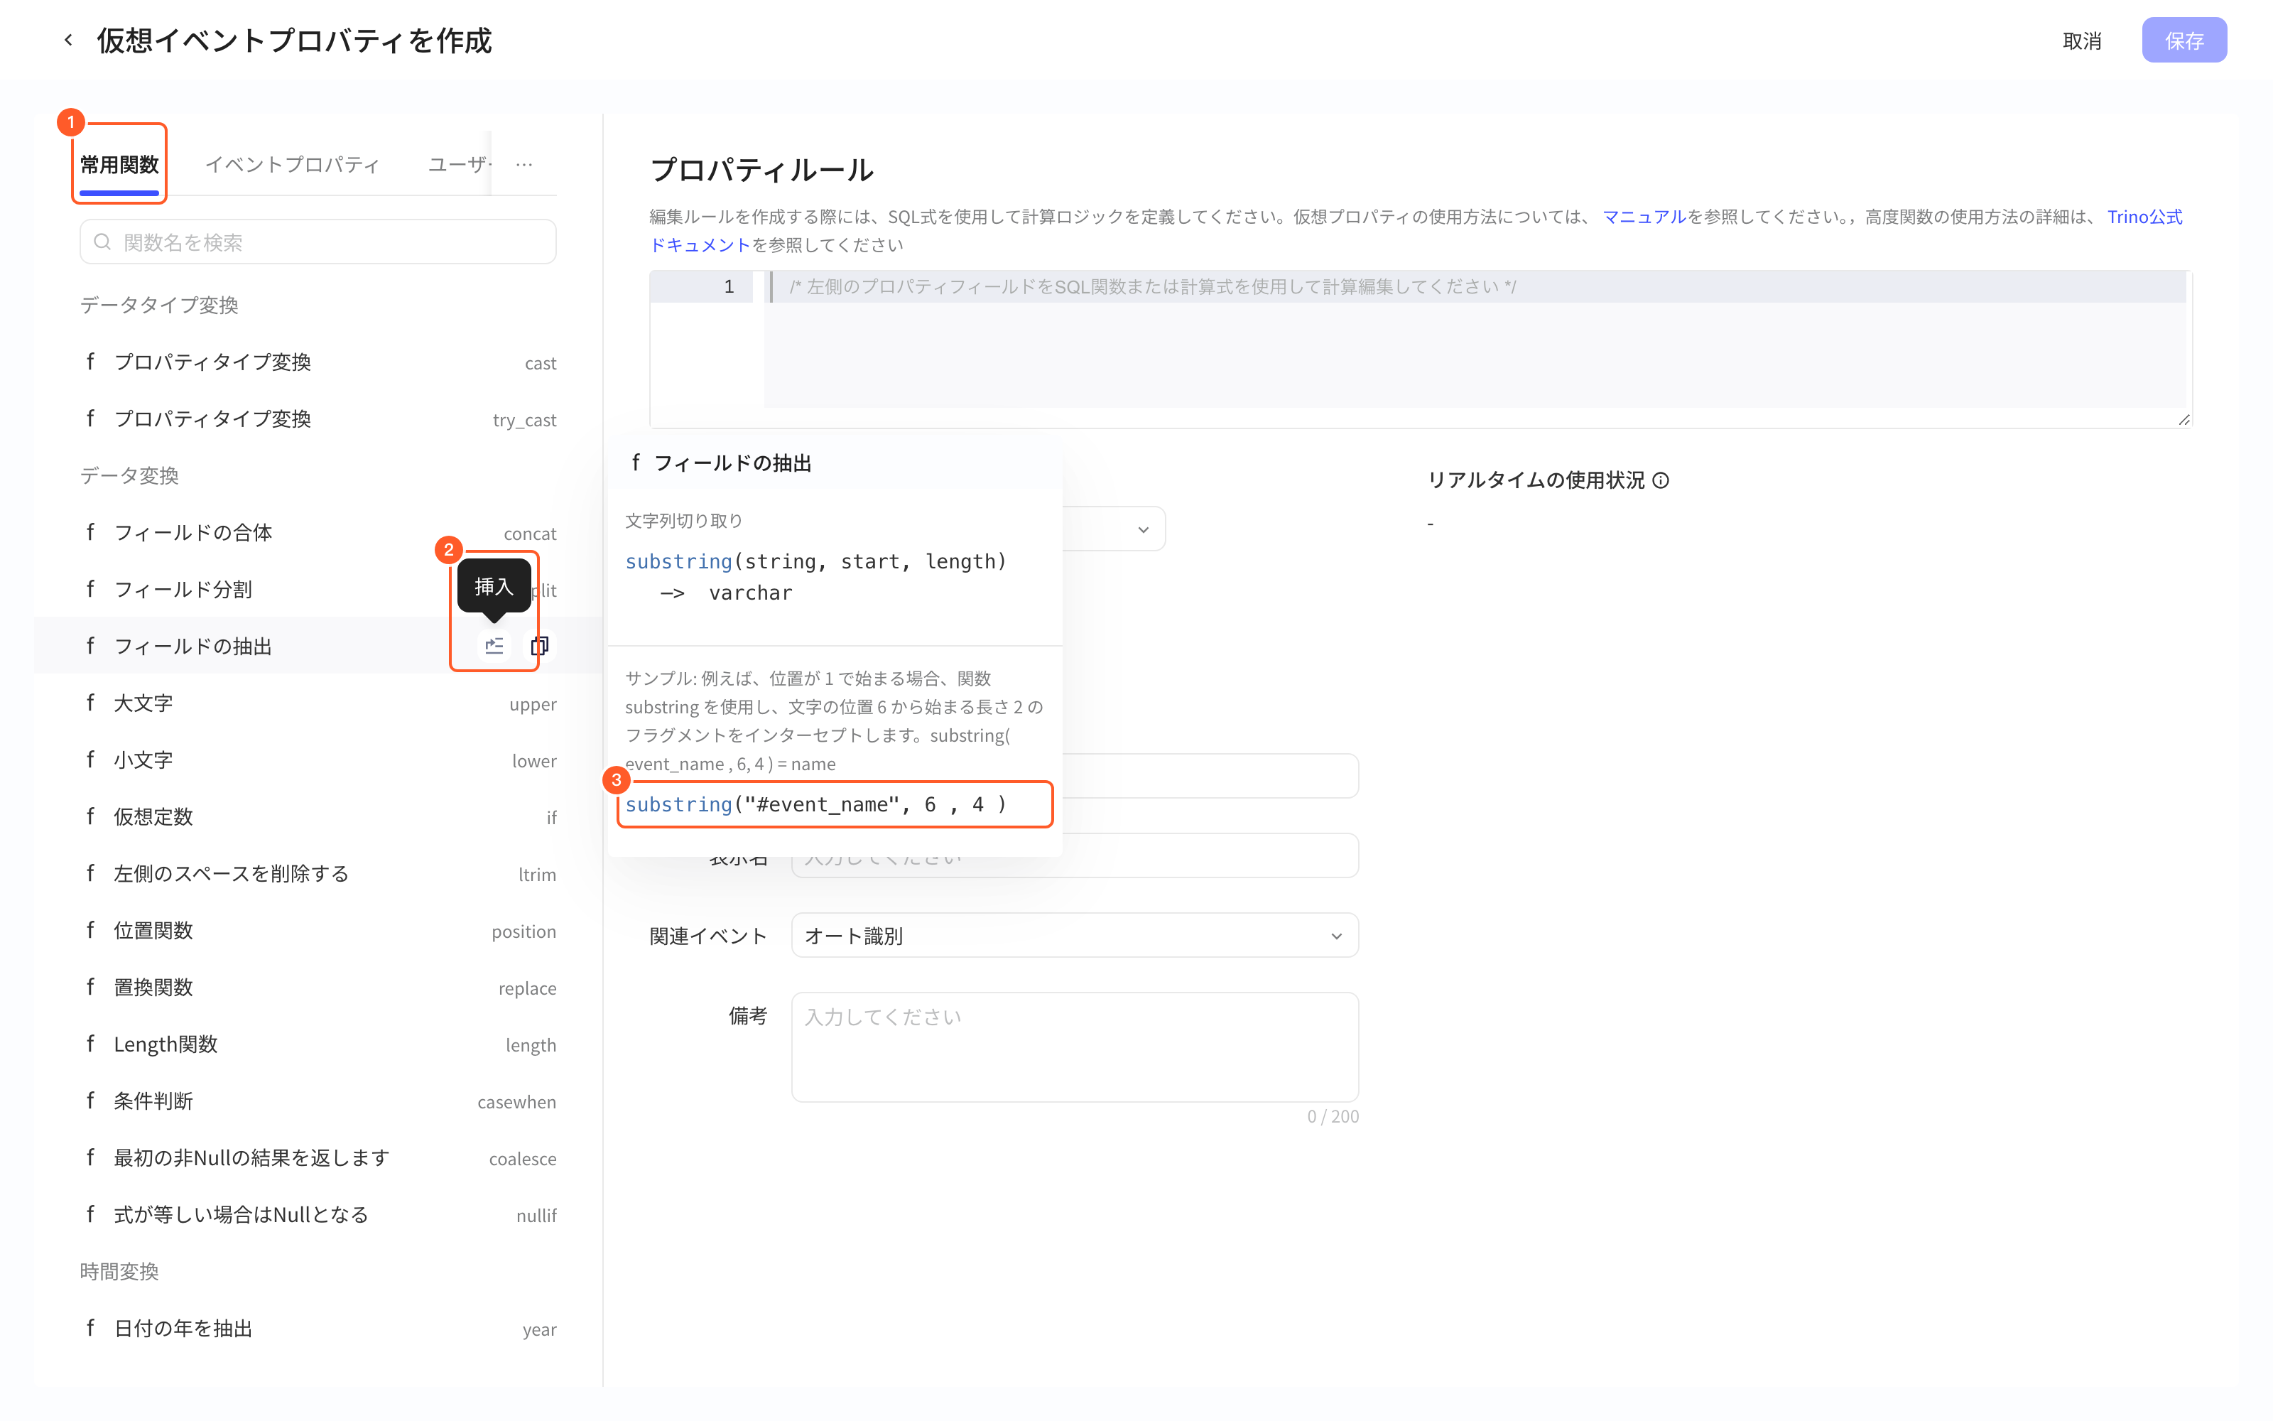Click the 備考 textarea
Image resolution: width=2273 pixels, height=1421 pixels.
[1075, 1047]
